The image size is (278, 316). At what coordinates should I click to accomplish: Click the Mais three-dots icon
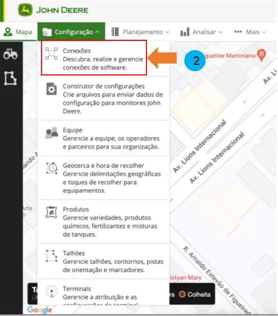pos(238,32)
